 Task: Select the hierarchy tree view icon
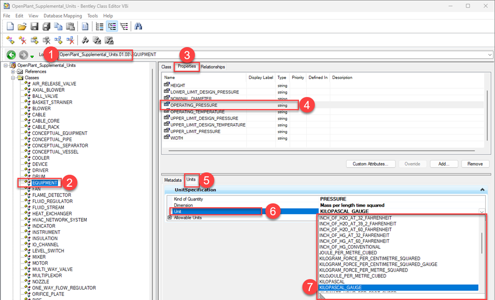point(124,26)
